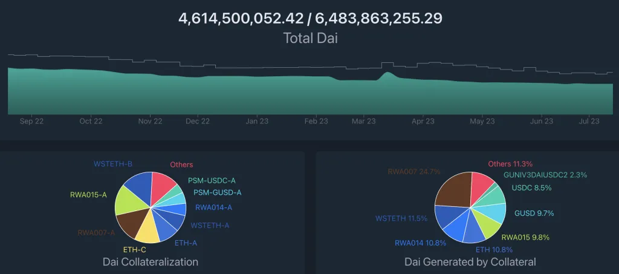Image resolution: width=619 pixels, height=274 pixels.
Task: Click the Dec 22 axis label
Action: [x=198, y=121]
